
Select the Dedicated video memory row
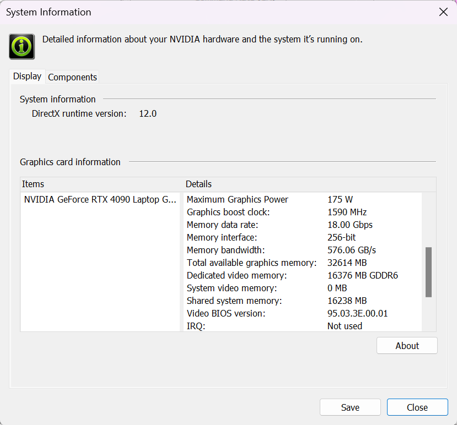236,275
